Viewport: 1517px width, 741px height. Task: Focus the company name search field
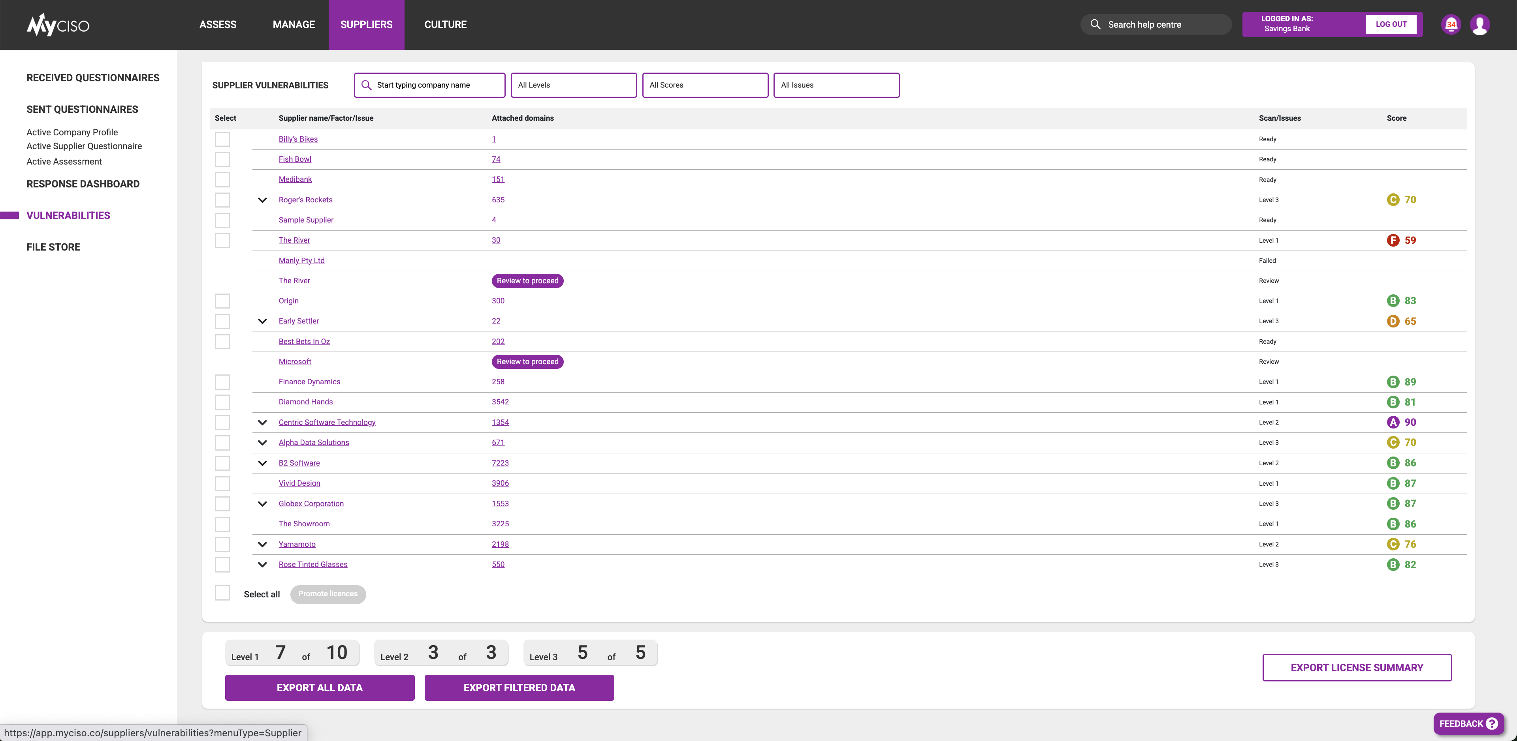click(430, 85)
